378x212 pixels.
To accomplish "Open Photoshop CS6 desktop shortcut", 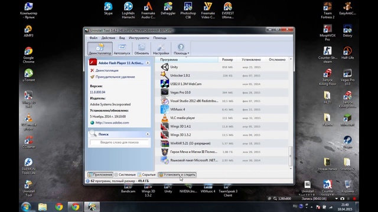I will (188, 10).
